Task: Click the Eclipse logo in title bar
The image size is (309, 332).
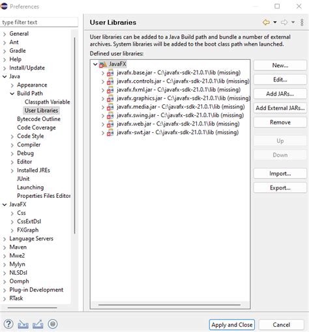Action: coord(4,7)
